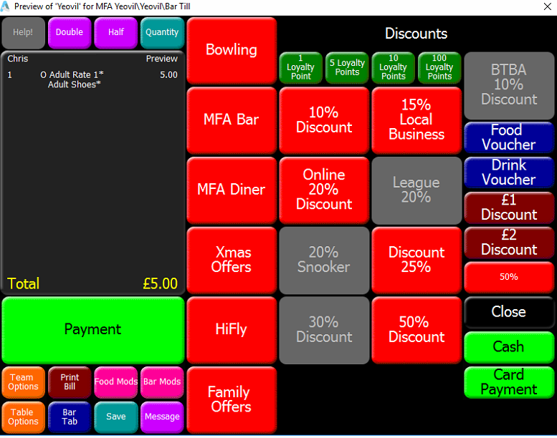Open the MFA Diner category
Screen dimensions: 557x438
232,190
